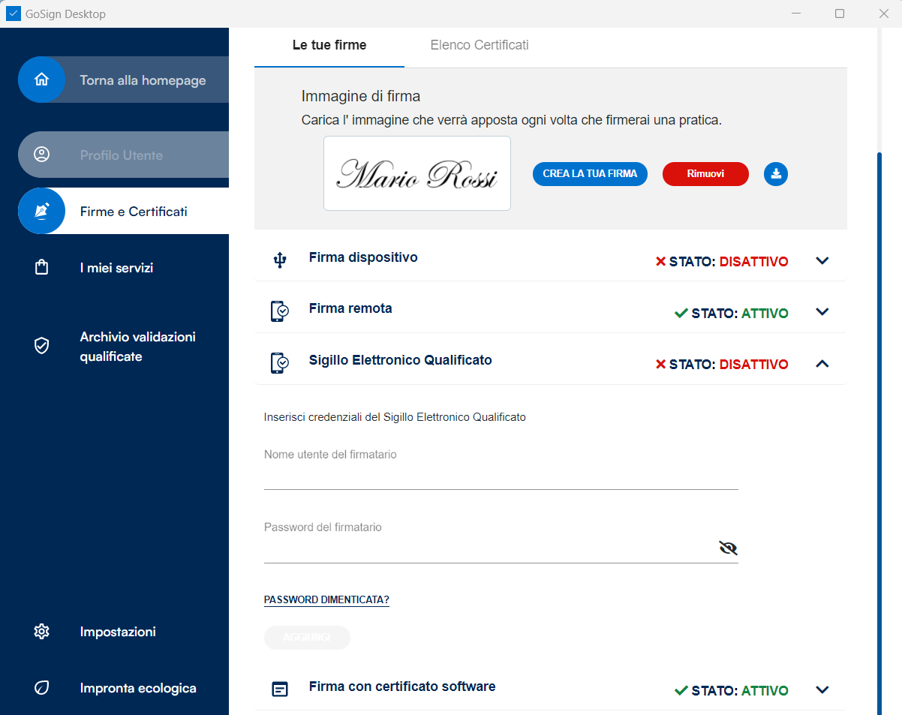Select the Le tue firme tab
Viewport: 902px width, 715px height.
coord(329,45)
